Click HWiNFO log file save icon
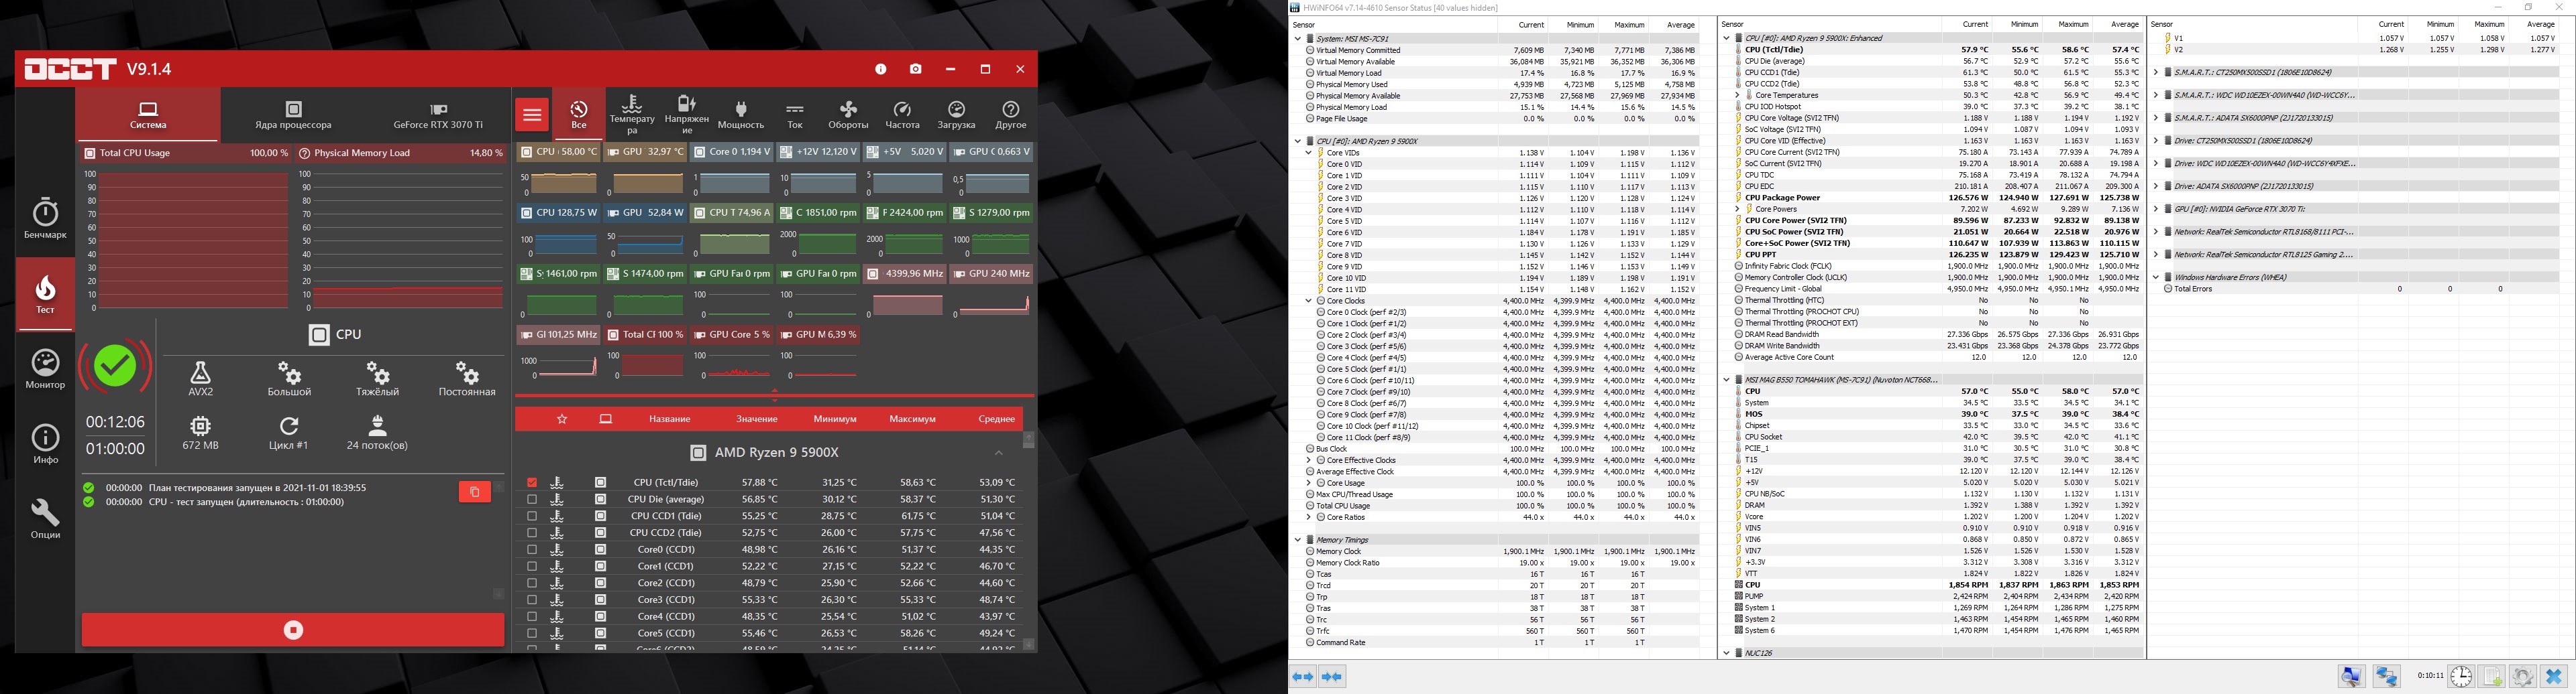The height and width of the screenshot is (694, 2576). [2492, 676]
